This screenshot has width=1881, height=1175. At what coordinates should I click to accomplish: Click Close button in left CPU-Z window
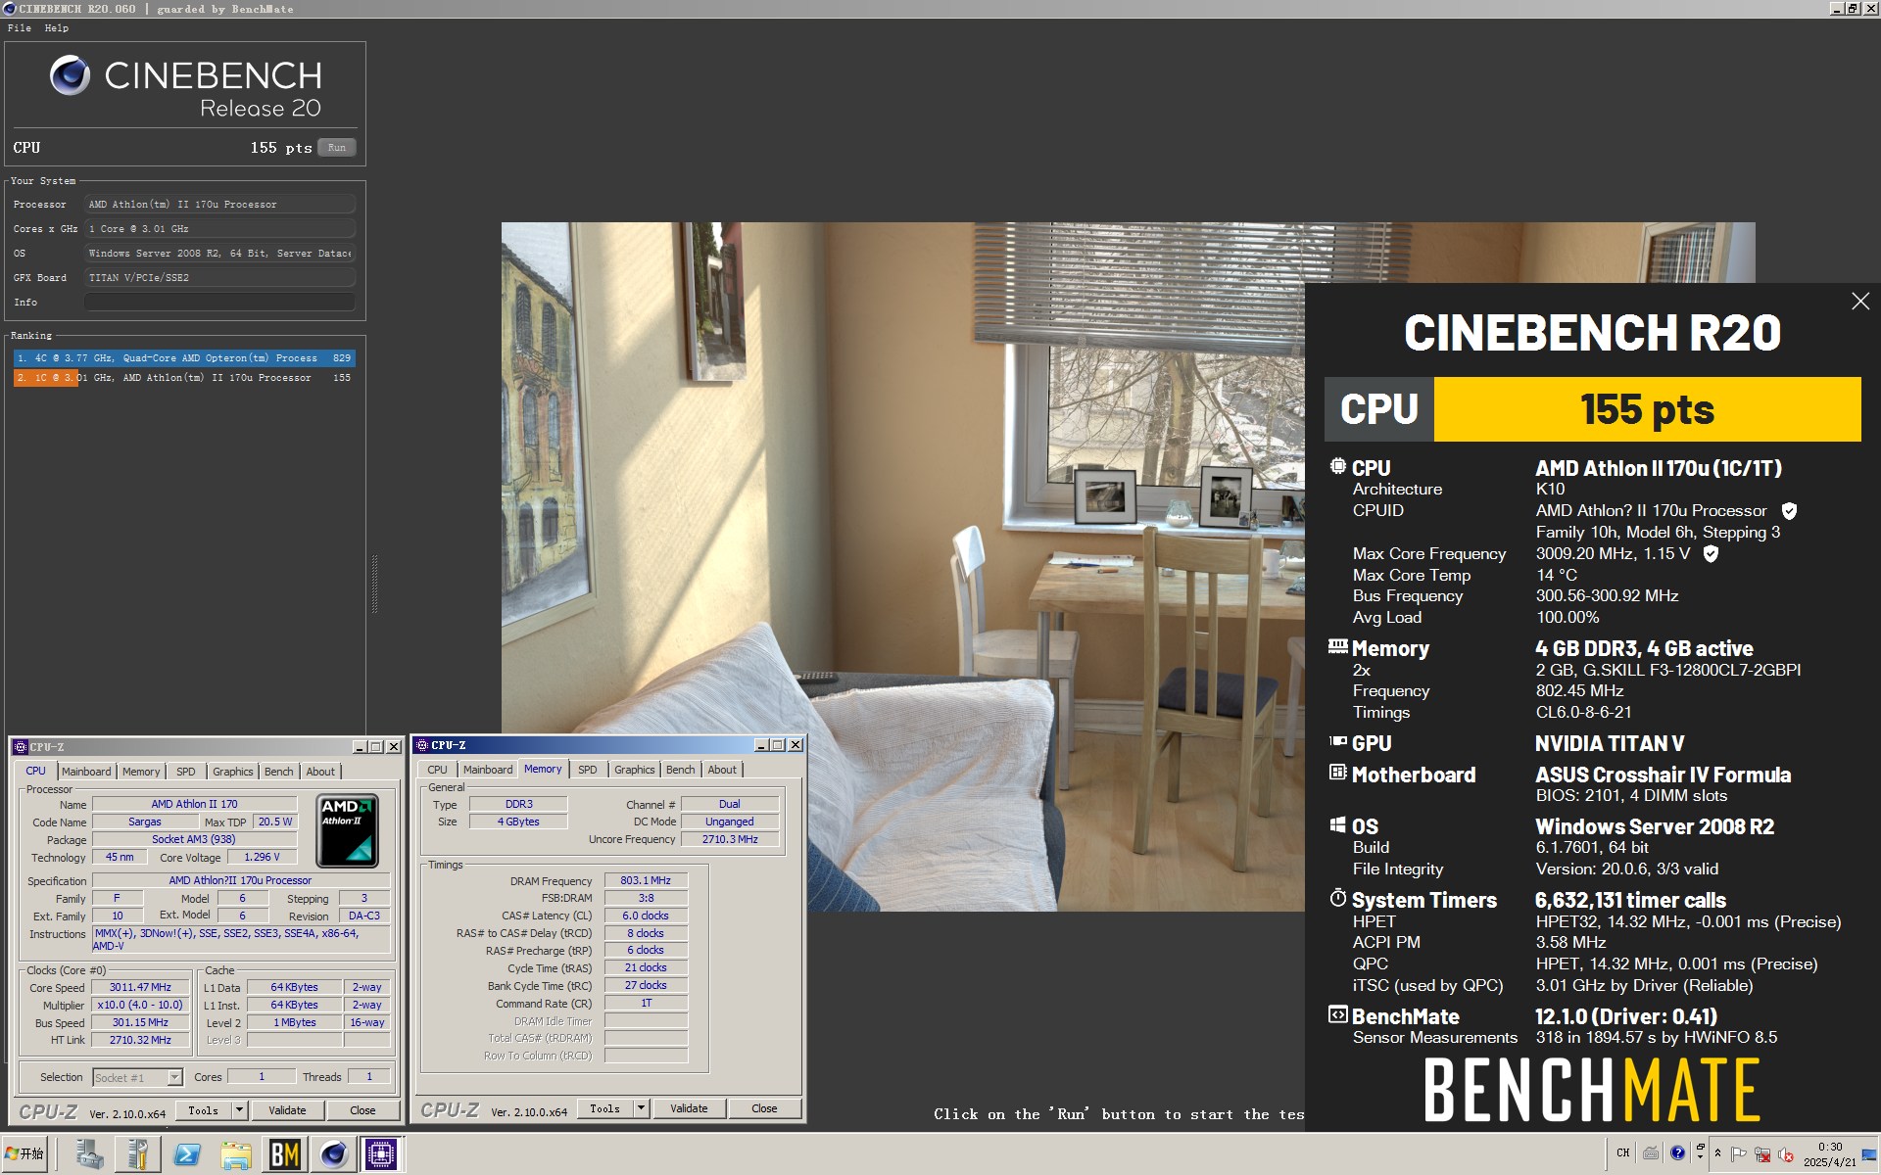click(362, 1110)
